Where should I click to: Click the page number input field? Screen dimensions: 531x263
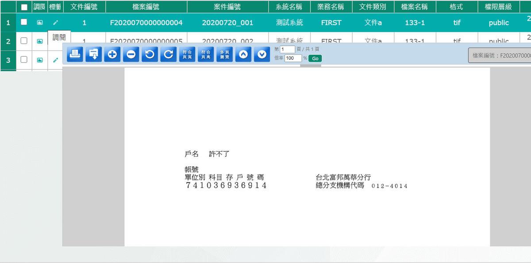pos(287,50)
